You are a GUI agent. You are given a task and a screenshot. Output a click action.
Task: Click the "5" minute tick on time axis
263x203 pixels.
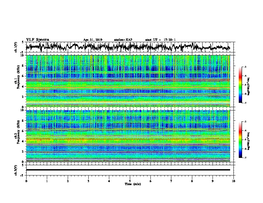pyautogui.click(x=130, y=181)
